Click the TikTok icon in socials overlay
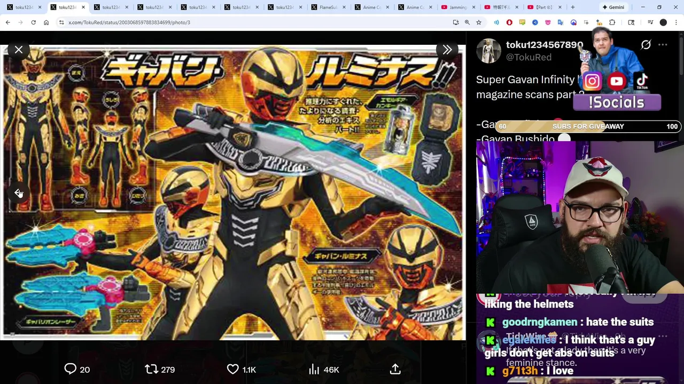684x384 pixels. 642,82
